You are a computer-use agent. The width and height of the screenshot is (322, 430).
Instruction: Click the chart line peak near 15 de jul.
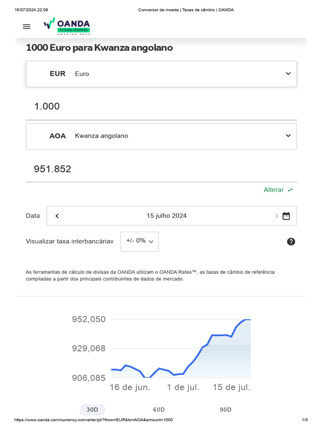[247, 320]
